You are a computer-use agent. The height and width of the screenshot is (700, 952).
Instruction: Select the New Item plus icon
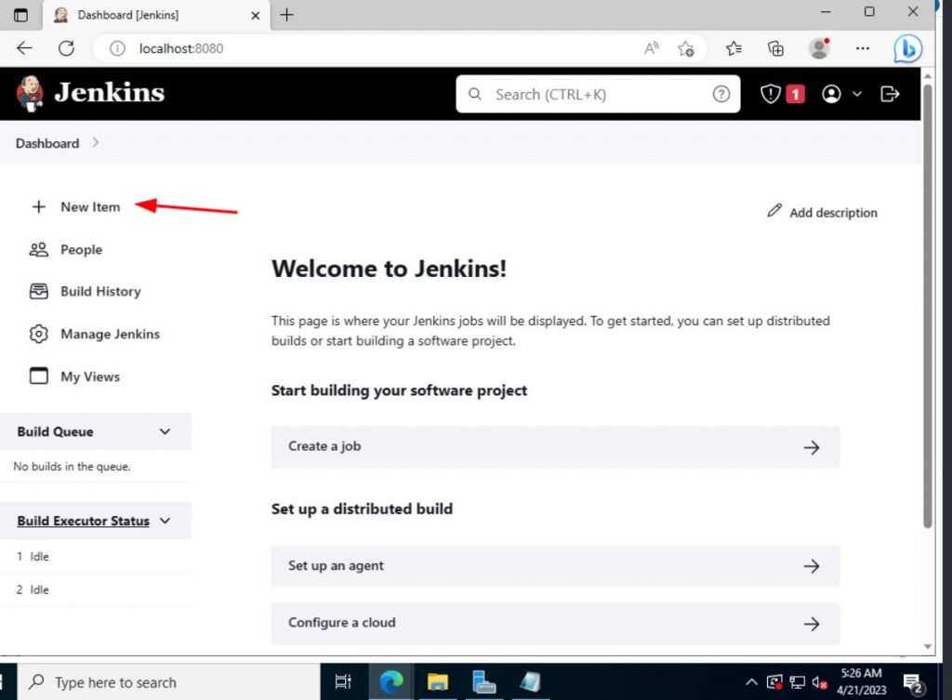click(x=38, y=206)
